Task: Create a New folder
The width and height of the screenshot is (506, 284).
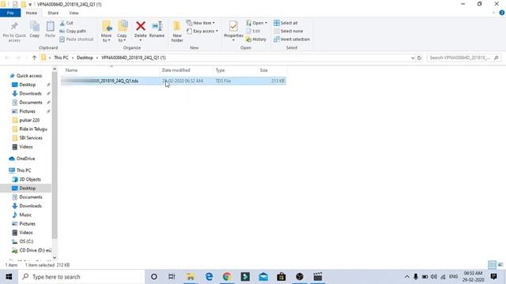Action: [x=177, y=32]
